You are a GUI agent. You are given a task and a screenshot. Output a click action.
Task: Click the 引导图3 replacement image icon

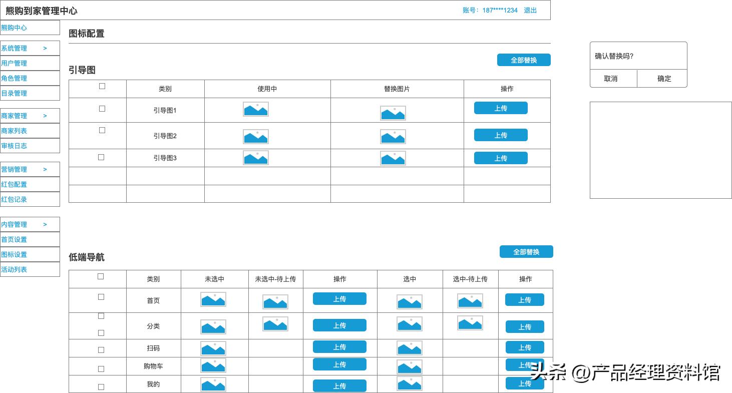(393, 158)
